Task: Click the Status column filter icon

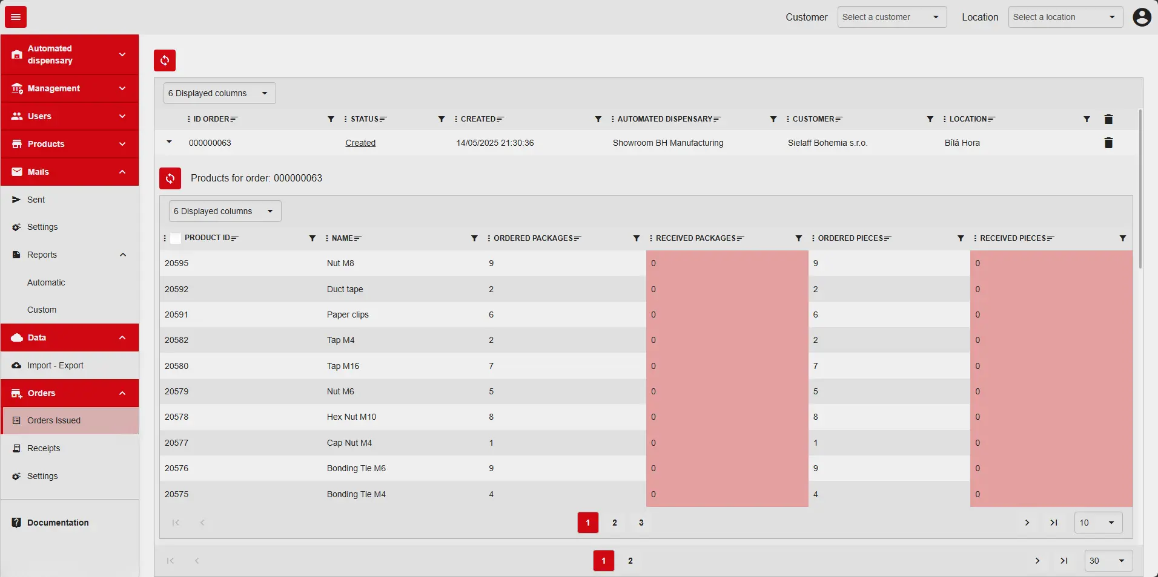Action: click(442, 119)
